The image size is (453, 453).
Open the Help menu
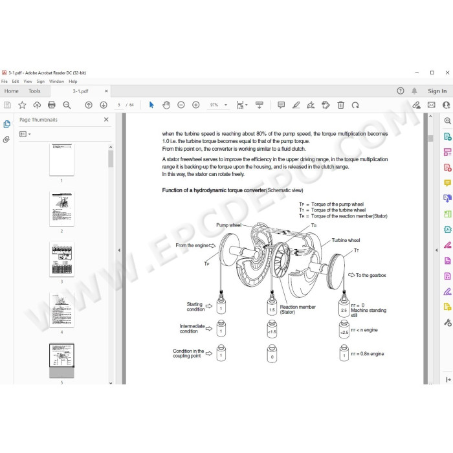pos(72,82)
